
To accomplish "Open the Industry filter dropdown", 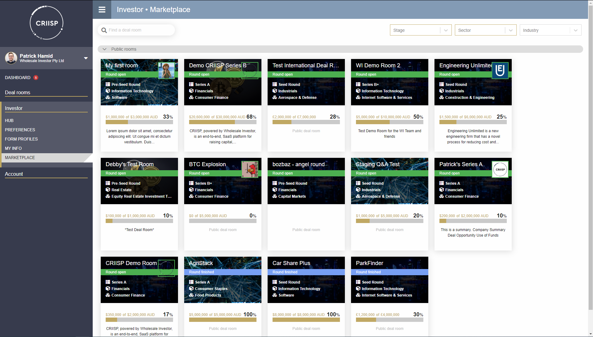I will pyautogui.click(x=550, y=30).
